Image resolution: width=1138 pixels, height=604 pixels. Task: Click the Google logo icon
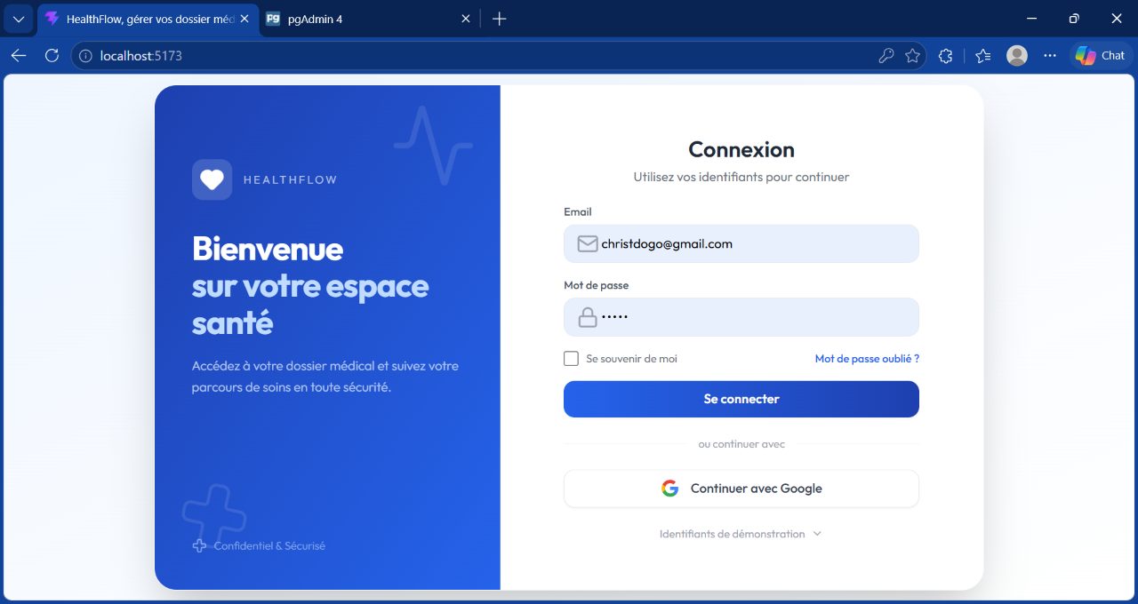coord(669,489)
